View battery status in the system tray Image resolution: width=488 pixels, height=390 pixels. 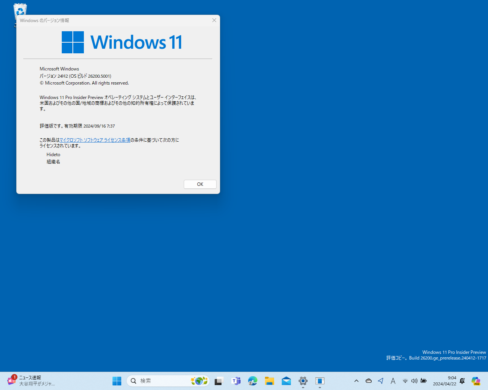click(x=423, y=380)
